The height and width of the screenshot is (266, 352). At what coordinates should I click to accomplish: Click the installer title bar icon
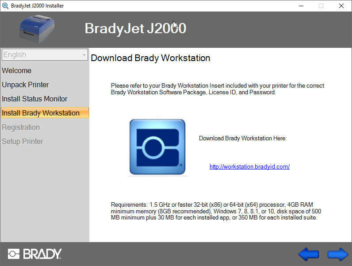tap(5, 6)
